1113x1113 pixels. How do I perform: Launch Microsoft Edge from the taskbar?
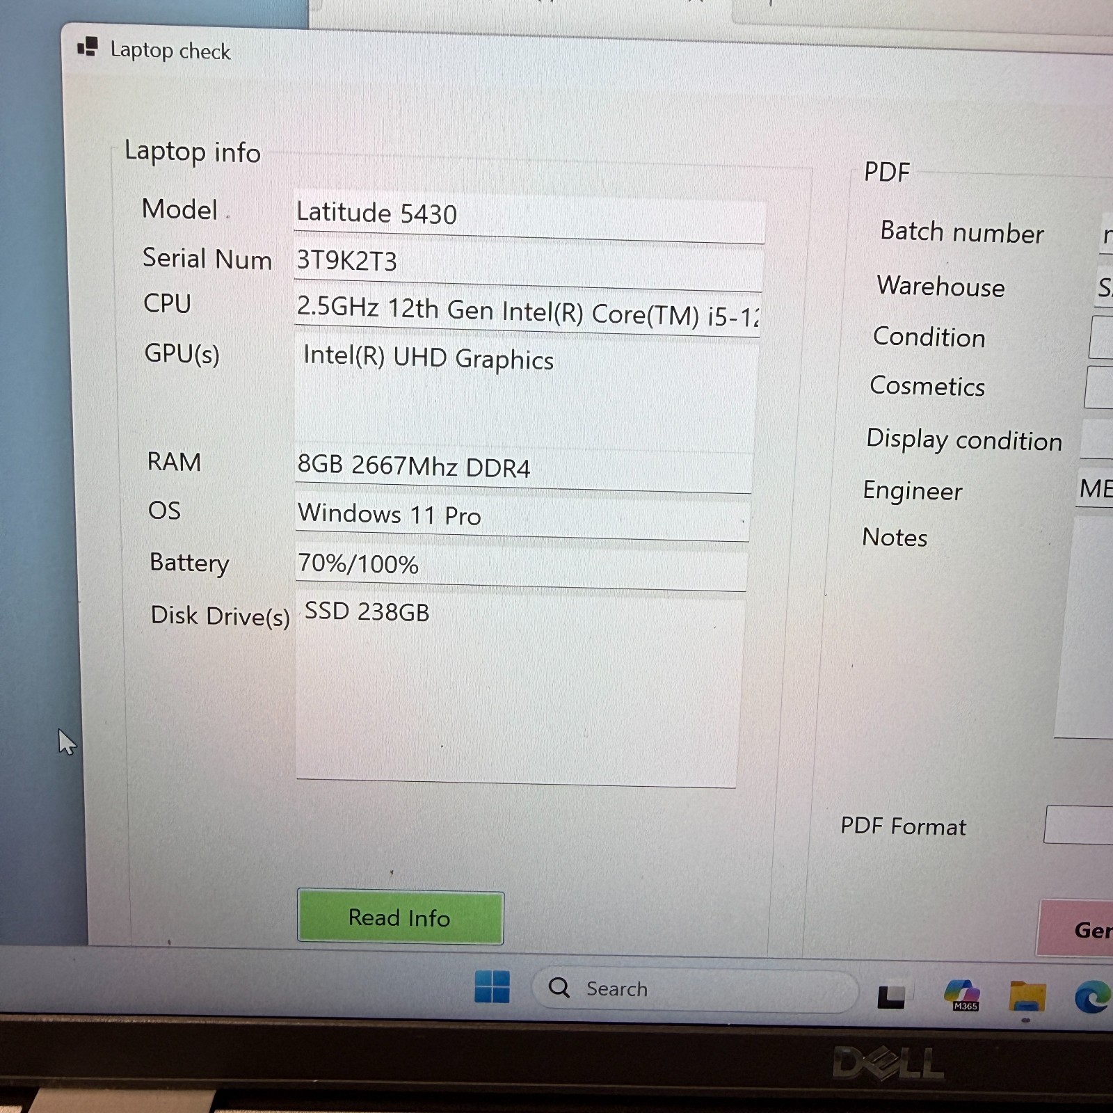(x=1093, y=997)
